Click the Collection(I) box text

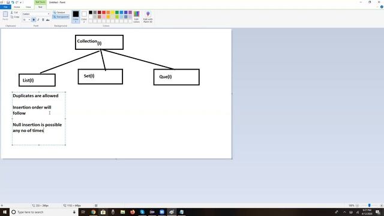[89, 42]
